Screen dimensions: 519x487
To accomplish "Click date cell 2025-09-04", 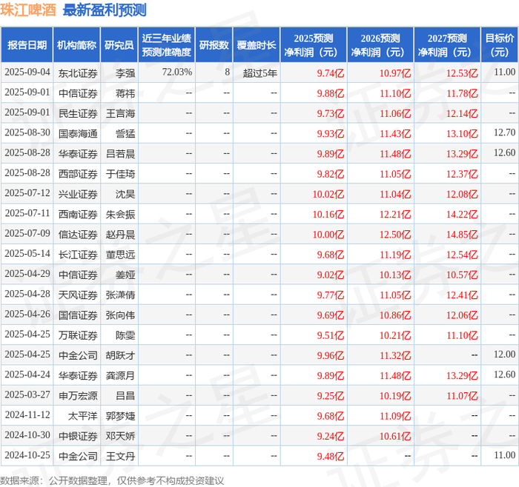I will pyautogui.click(x=27, y=72).
